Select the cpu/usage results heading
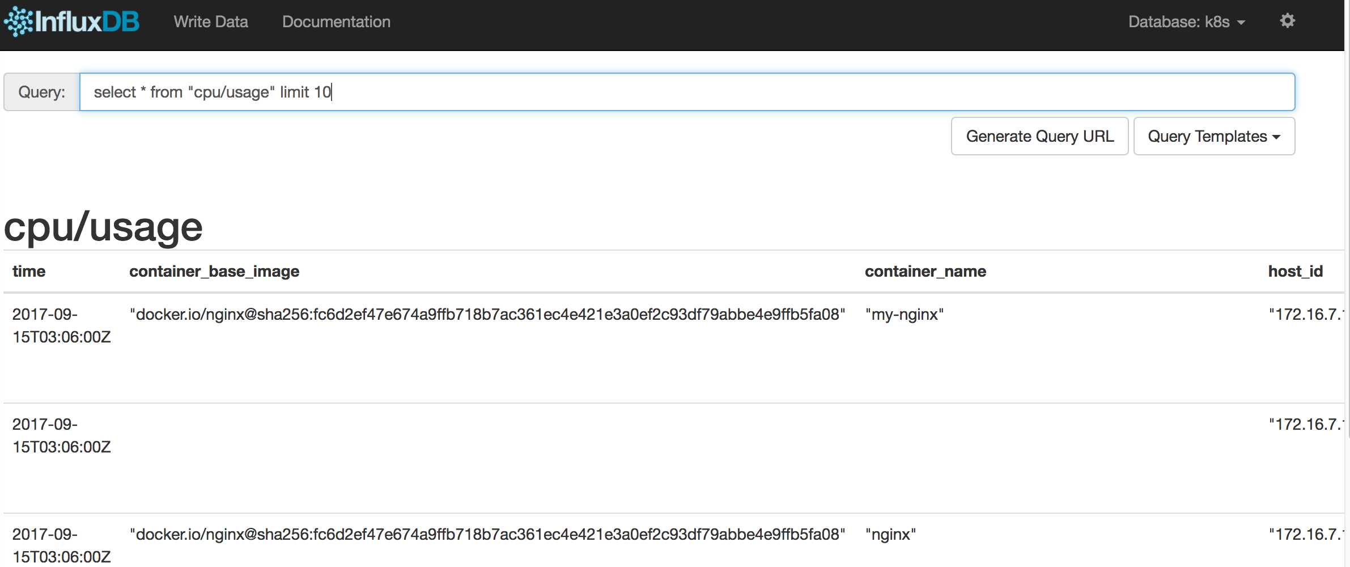This screenshot has width=1350, height=567. point(103,227)
